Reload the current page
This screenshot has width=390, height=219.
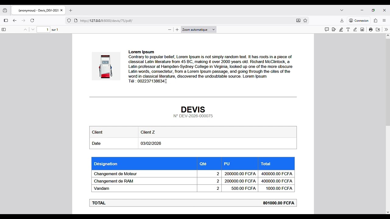pyautogui.click(x=32, y=21)
